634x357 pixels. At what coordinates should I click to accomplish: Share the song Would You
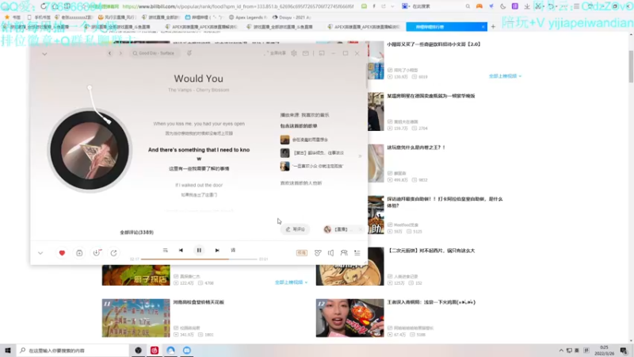(113, 252)
